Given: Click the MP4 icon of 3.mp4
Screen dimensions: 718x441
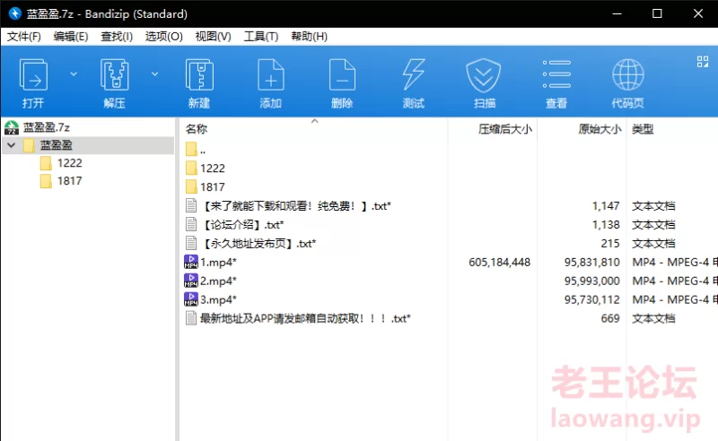Looking at the screenshot, I should coord(191,299).
